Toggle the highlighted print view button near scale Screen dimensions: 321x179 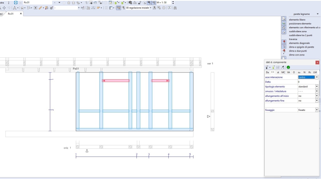pyautogui.click(x=149, y=2)
